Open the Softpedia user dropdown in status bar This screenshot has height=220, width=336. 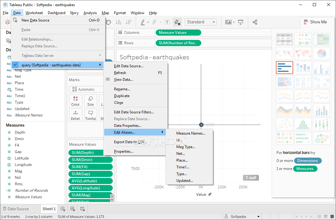258,217
